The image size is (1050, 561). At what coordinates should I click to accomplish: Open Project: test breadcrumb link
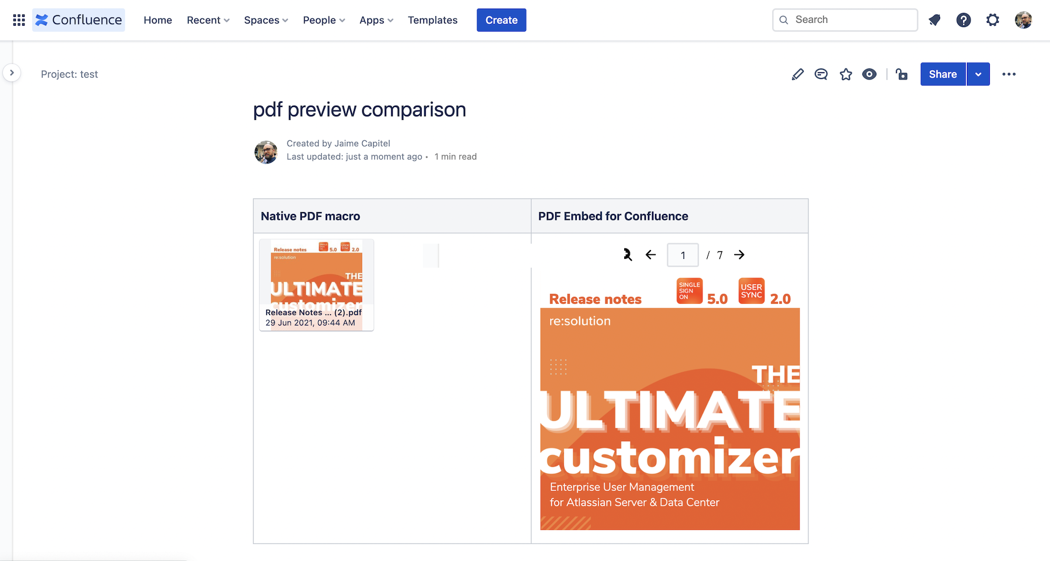[69, 74]
